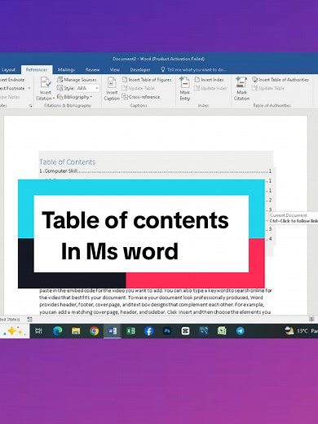Switch to the Mailings tab
Viewport: 318px width, 424px height.
[x=66, y=69]
